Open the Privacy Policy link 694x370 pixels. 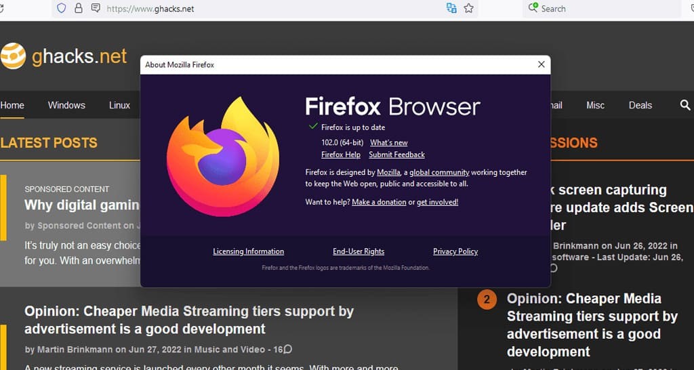(455, 251)
